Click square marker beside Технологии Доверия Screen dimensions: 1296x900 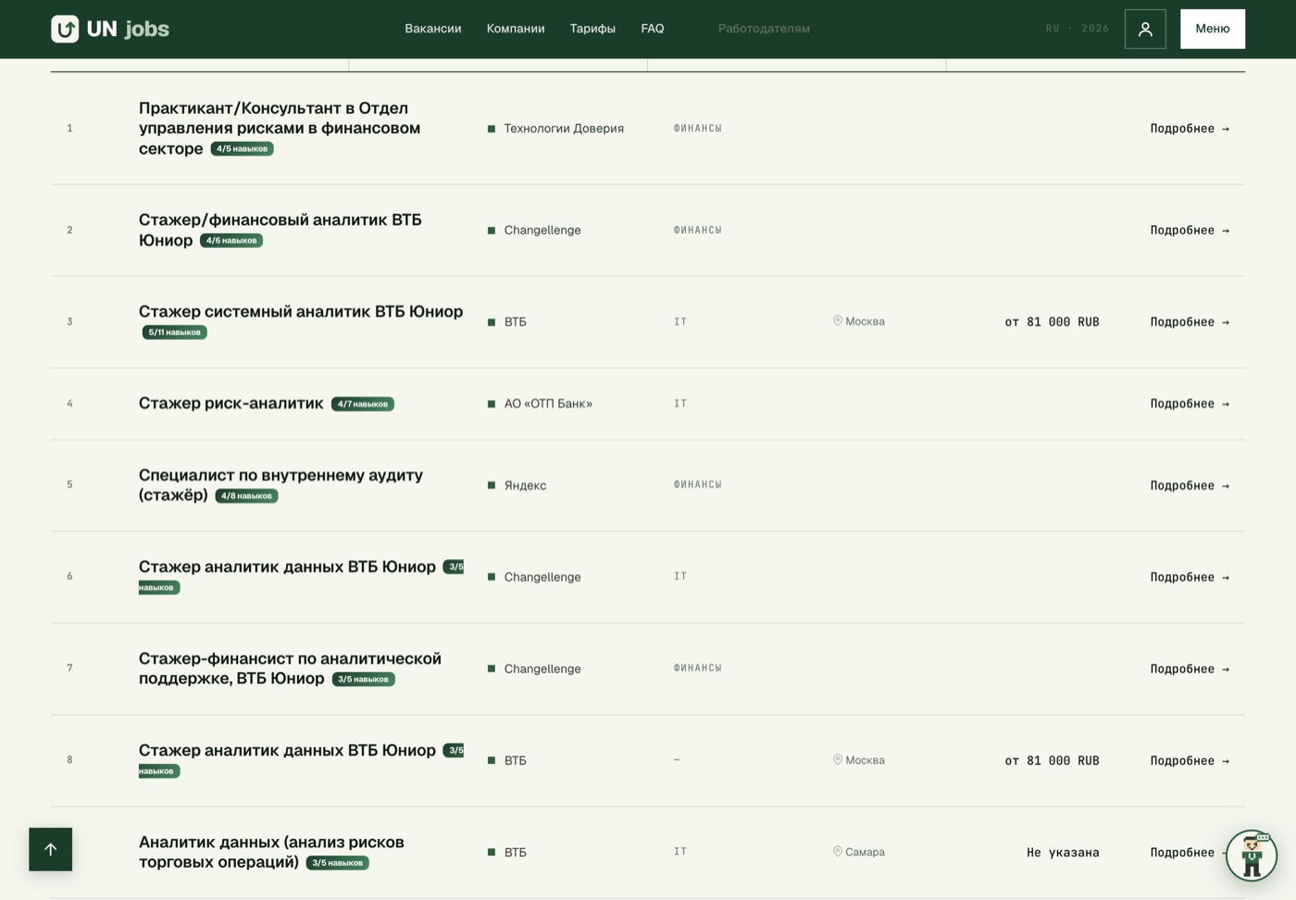[492, 129]
